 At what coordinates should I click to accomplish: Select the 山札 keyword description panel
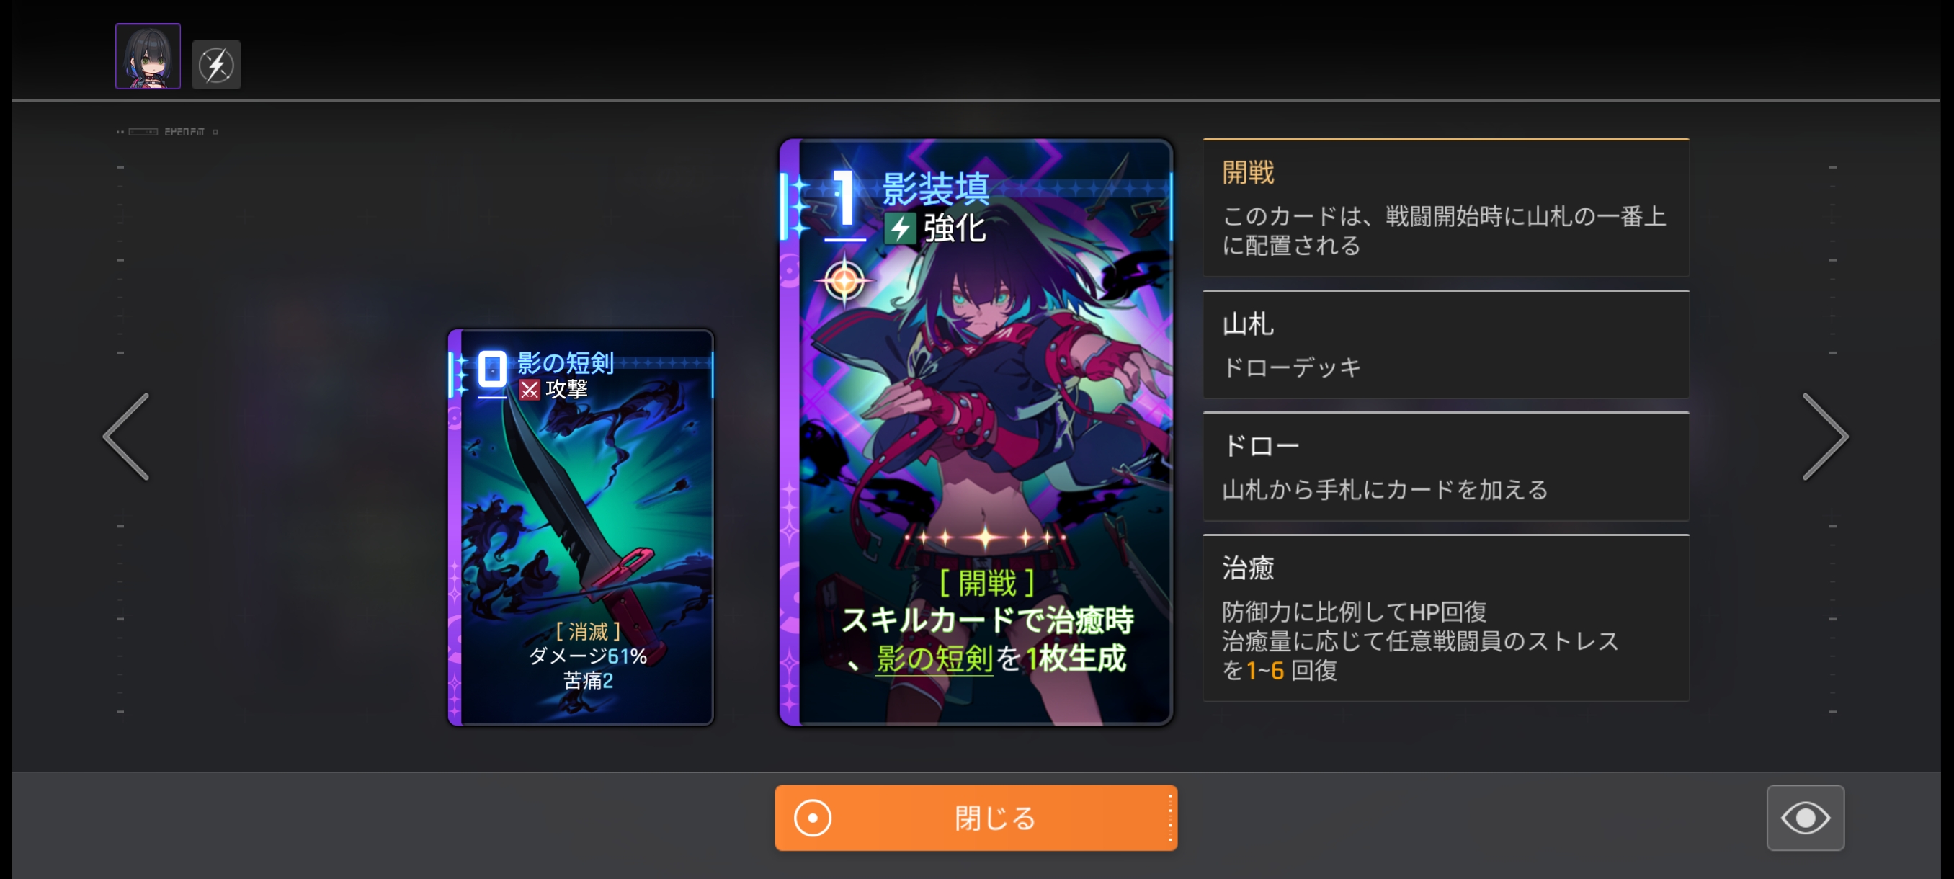point(1446,344)
